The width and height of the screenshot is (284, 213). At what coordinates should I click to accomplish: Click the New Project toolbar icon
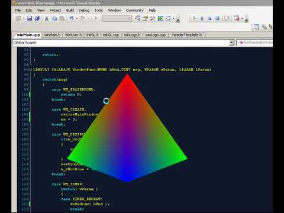pyautogui.click(x=18, y=18)
